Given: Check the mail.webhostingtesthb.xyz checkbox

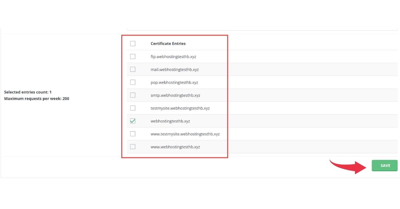Looking at the screenshot, I should (x=133, y=69).
